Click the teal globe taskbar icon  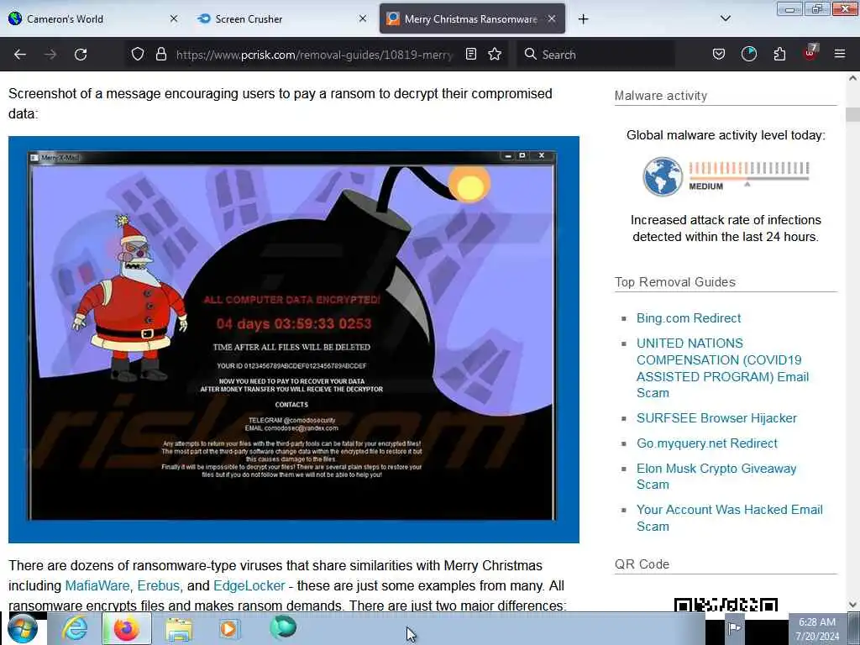(283, 627)
